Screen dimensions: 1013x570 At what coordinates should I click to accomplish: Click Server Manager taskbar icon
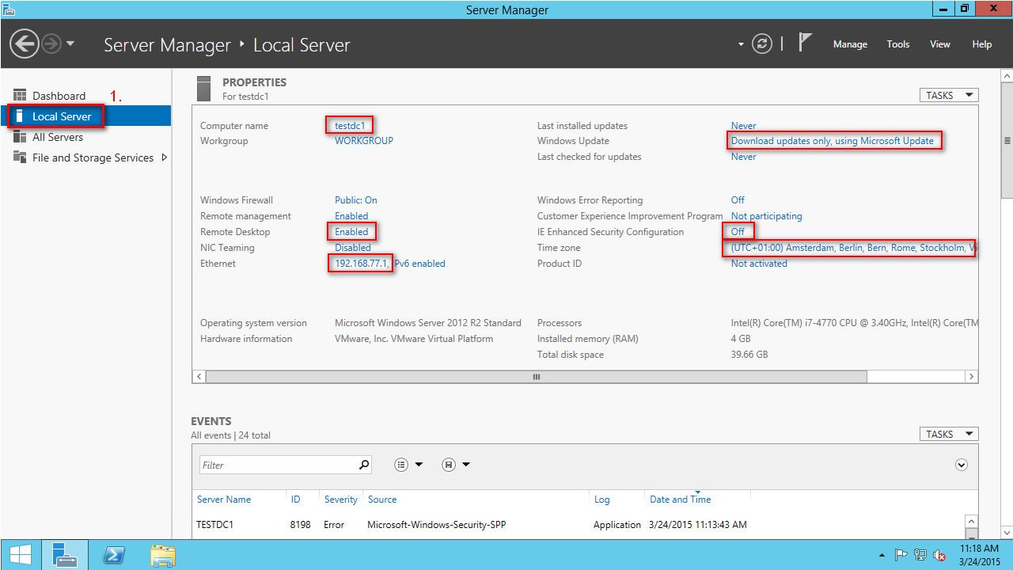(x=65, y=556)
